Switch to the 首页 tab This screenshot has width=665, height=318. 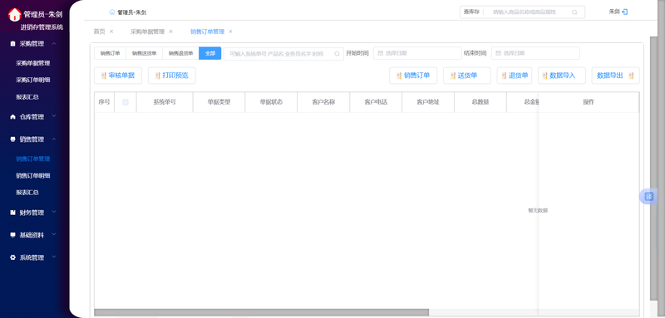(x=99, y=32)
